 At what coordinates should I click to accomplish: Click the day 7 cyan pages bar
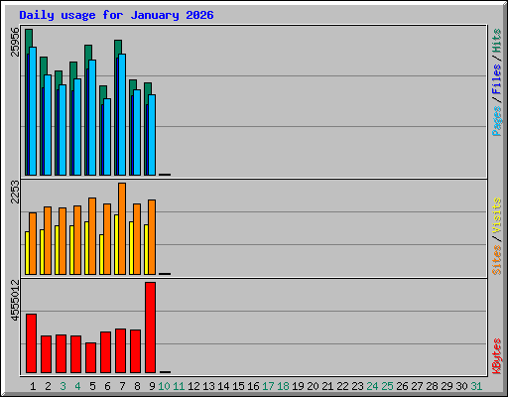(122, 114)
